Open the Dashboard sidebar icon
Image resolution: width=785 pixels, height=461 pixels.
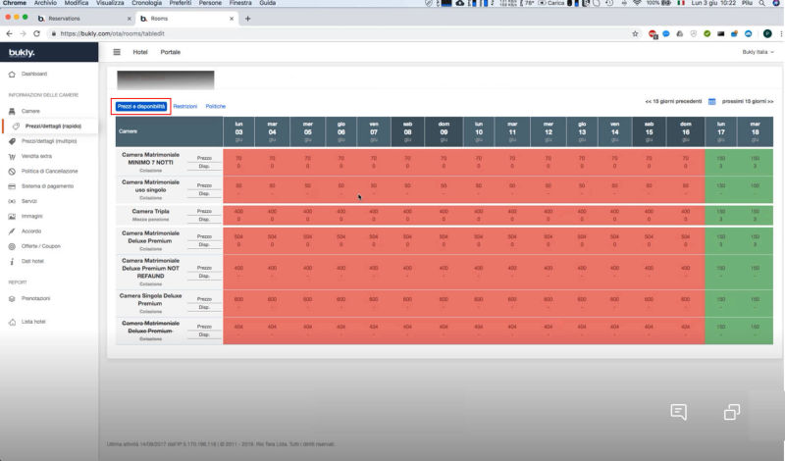tap(12, 75)
